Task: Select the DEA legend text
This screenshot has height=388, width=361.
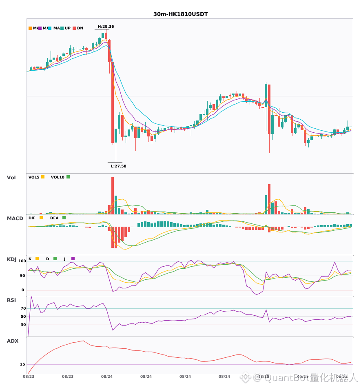Action: 54,218
